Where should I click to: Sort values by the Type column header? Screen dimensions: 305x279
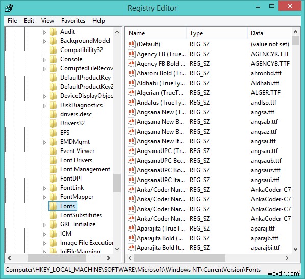tap(217, 33)
